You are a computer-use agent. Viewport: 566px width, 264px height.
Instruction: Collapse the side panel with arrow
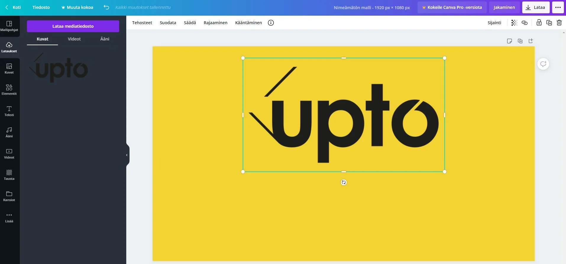pos(127,155)
